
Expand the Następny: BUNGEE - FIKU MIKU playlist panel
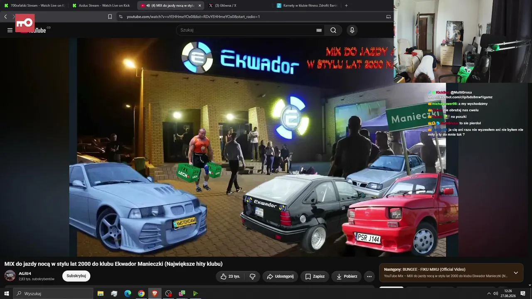[516, 273]
